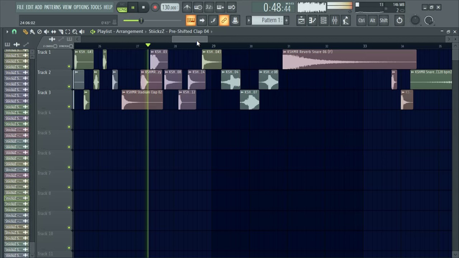The height and width of the screenshot is (258, 459).
Task: Click the green speaker icon before Playlist title
Action: pos(93,32)
